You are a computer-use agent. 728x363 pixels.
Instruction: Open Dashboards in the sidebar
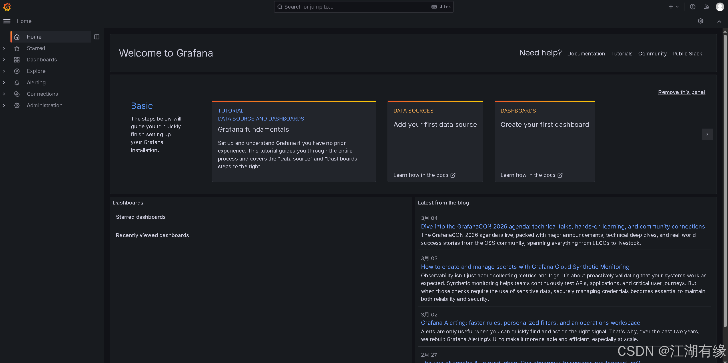click(42, 60)
